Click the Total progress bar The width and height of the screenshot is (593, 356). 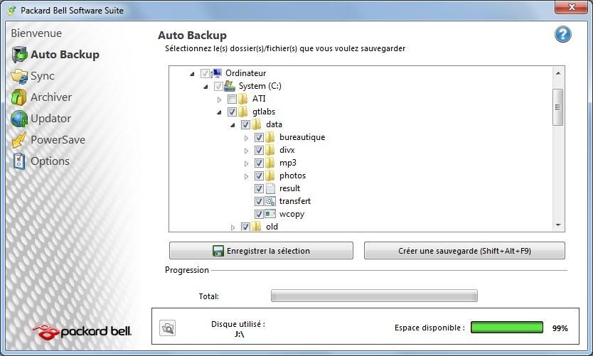coord(374,296)
